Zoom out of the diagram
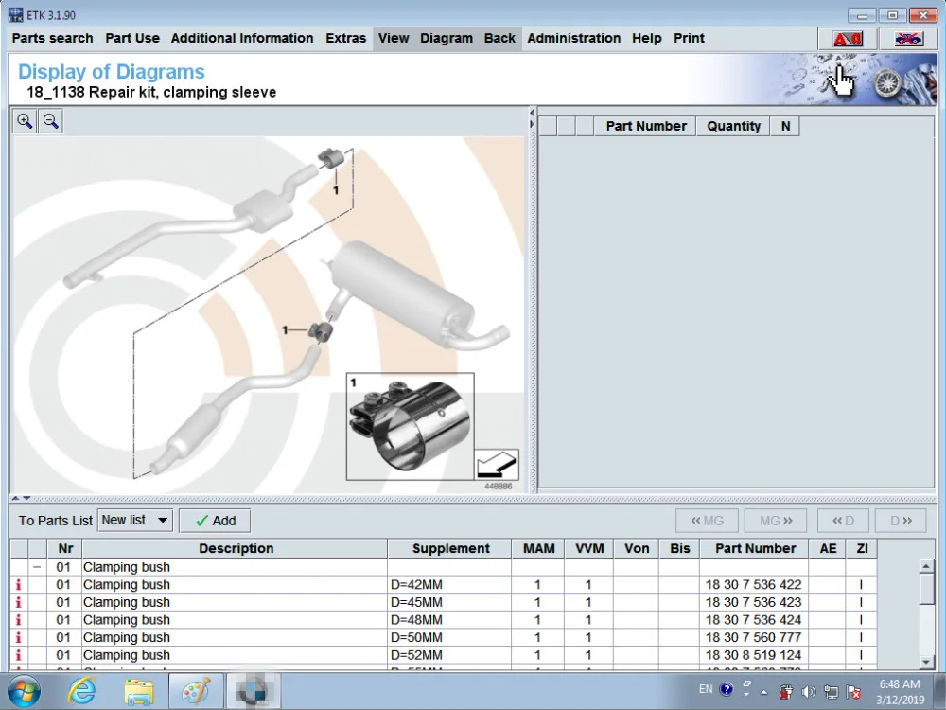Image resolution: width=946 pixels, height=710 pixels. point(51,121)
